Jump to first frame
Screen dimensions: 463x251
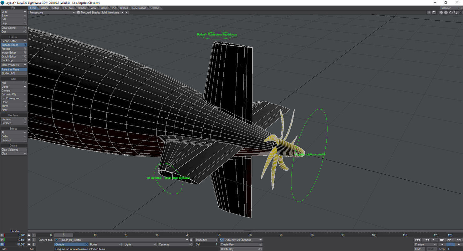[418, 240]
